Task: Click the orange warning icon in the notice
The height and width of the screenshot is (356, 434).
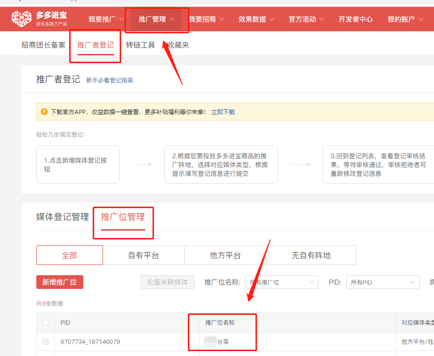Action: (x=44, y=112)
